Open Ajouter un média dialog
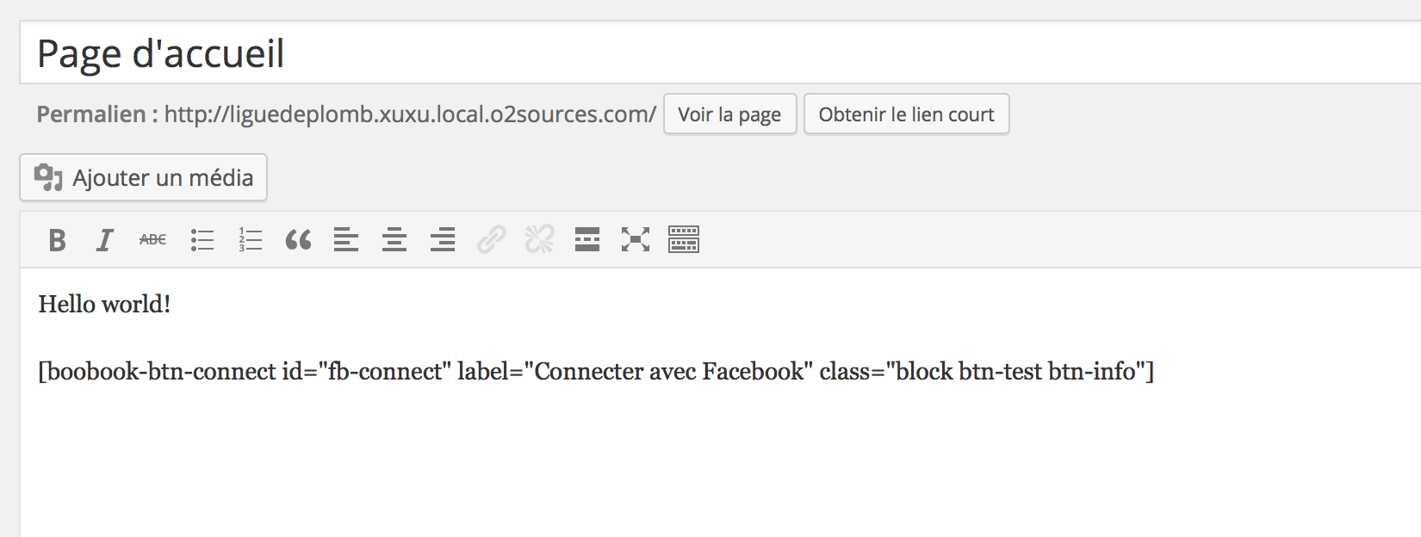The height and width of the screenshot is (537, 1421). [x=144, y=177]
